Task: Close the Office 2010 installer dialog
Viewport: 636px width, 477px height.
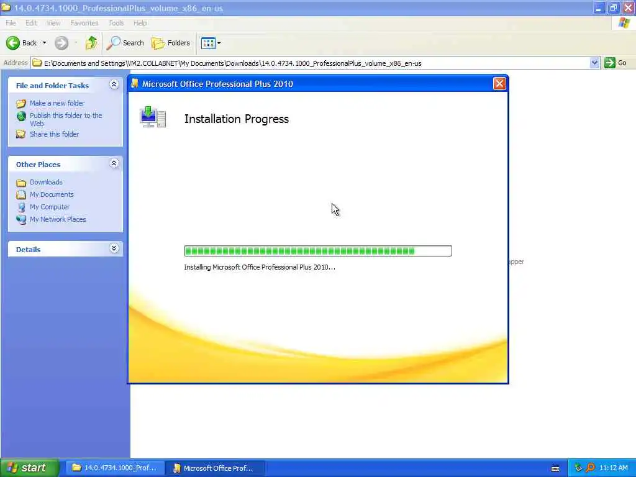Action: (x=499, y=84)
